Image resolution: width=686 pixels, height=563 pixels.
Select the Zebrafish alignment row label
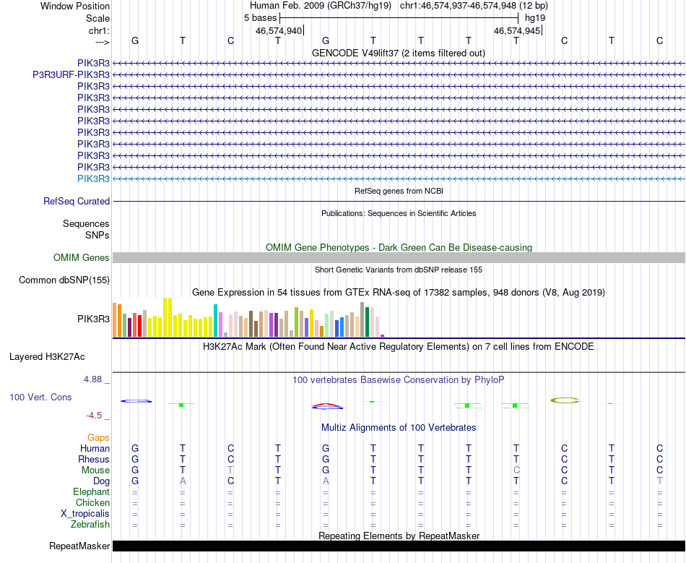point(90,524)
